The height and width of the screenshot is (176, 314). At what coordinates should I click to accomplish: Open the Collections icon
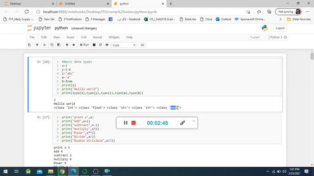(269, 12)
